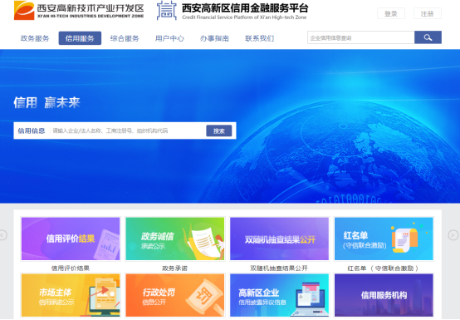Click the magnifier search icon in header
This screenshot has height=320, width=460.
(428, 37)
